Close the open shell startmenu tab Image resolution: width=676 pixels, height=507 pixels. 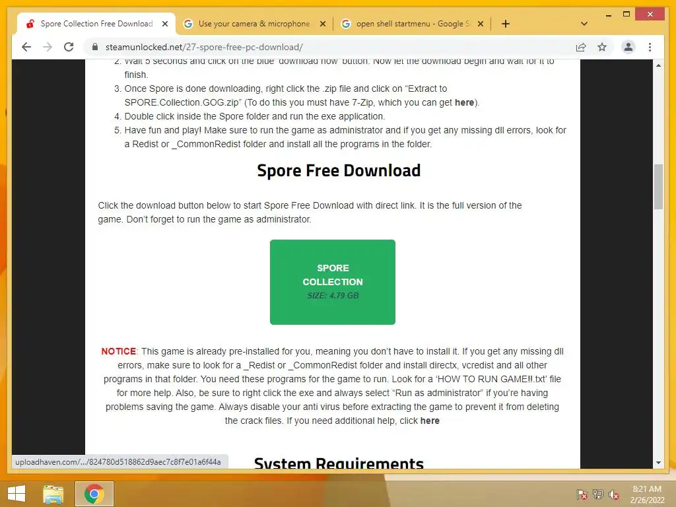point(481,24)
